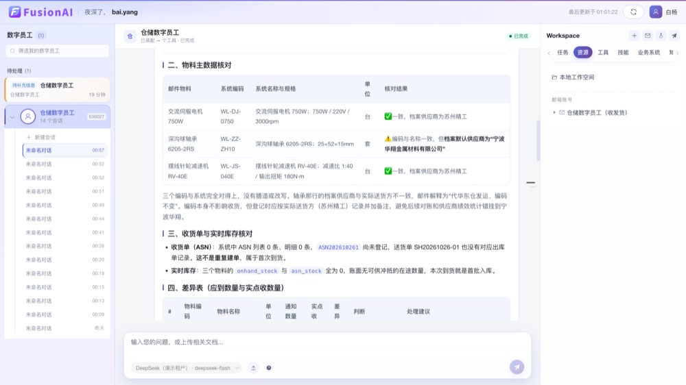Click mail icon beside 仓储数字员工（收发货）
Image resolution: width=686 pixels, height=385 pixels.
tap(562, 112)
